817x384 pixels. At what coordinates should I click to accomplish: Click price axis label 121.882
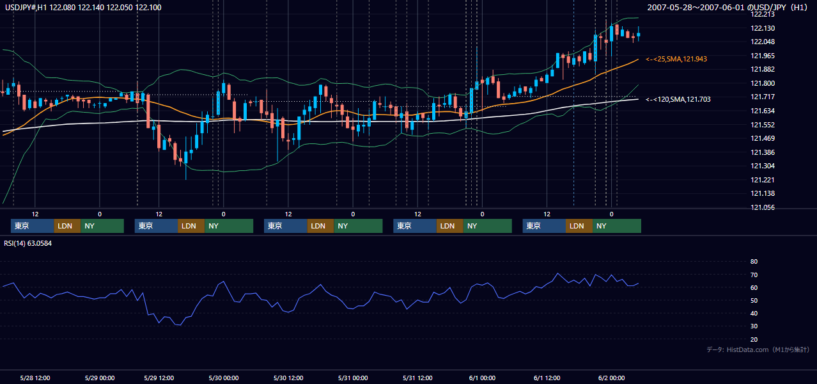pyautogui.click(x=763, y=69)
